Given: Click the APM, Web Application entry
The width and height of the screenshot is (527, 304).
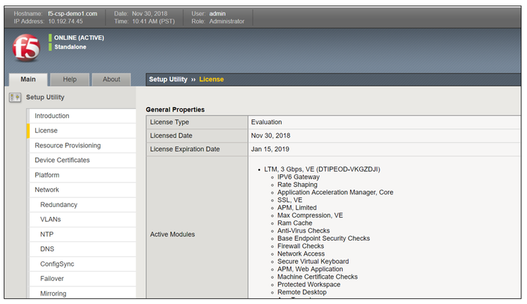Looking at the screenshot, I should pyautogui.click(x=310, y=269).
